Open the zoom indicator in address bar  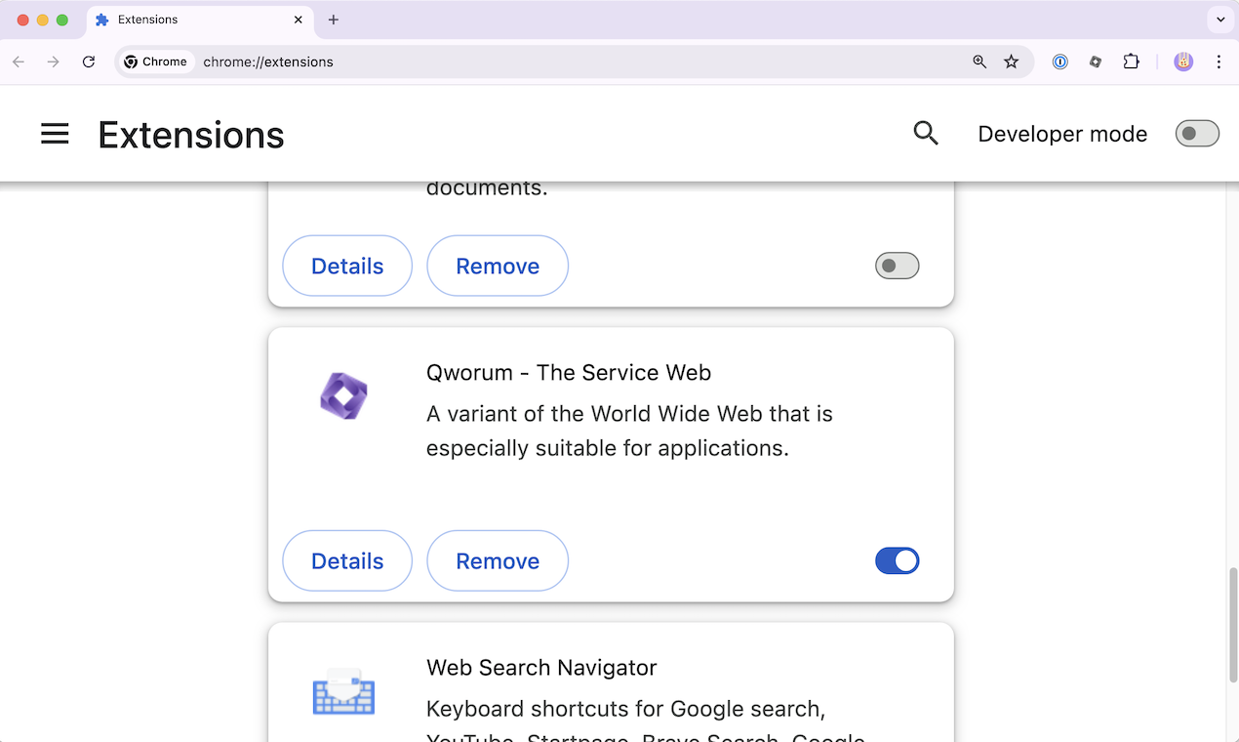click(979, 62)
